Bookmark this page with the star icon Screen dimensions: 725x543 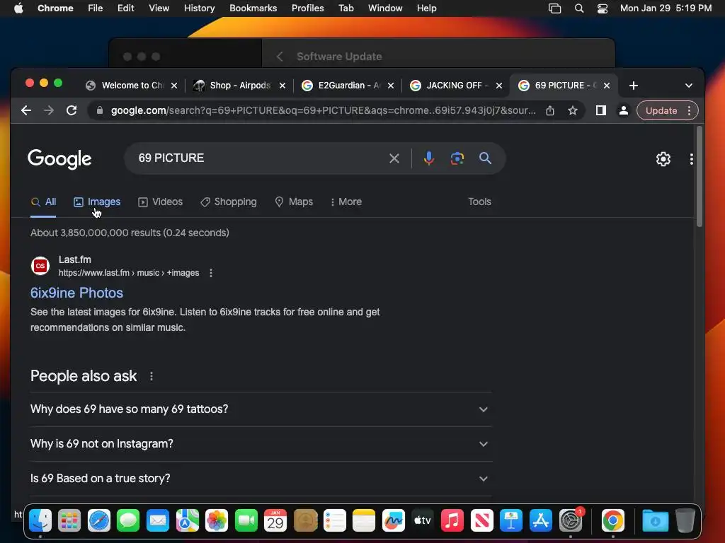[572, 110]
